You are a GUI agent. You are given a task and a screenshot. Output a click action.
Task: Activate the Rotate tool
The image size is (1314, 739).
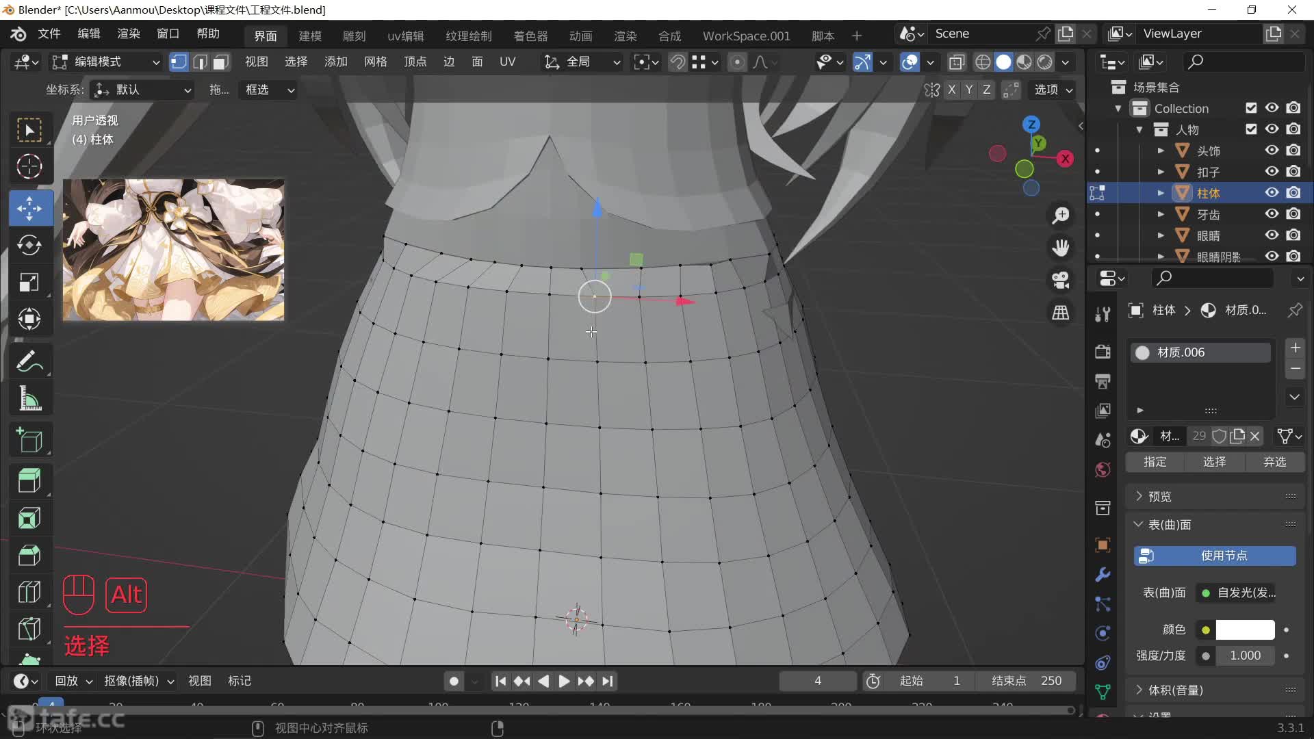(x=29, y=246)
